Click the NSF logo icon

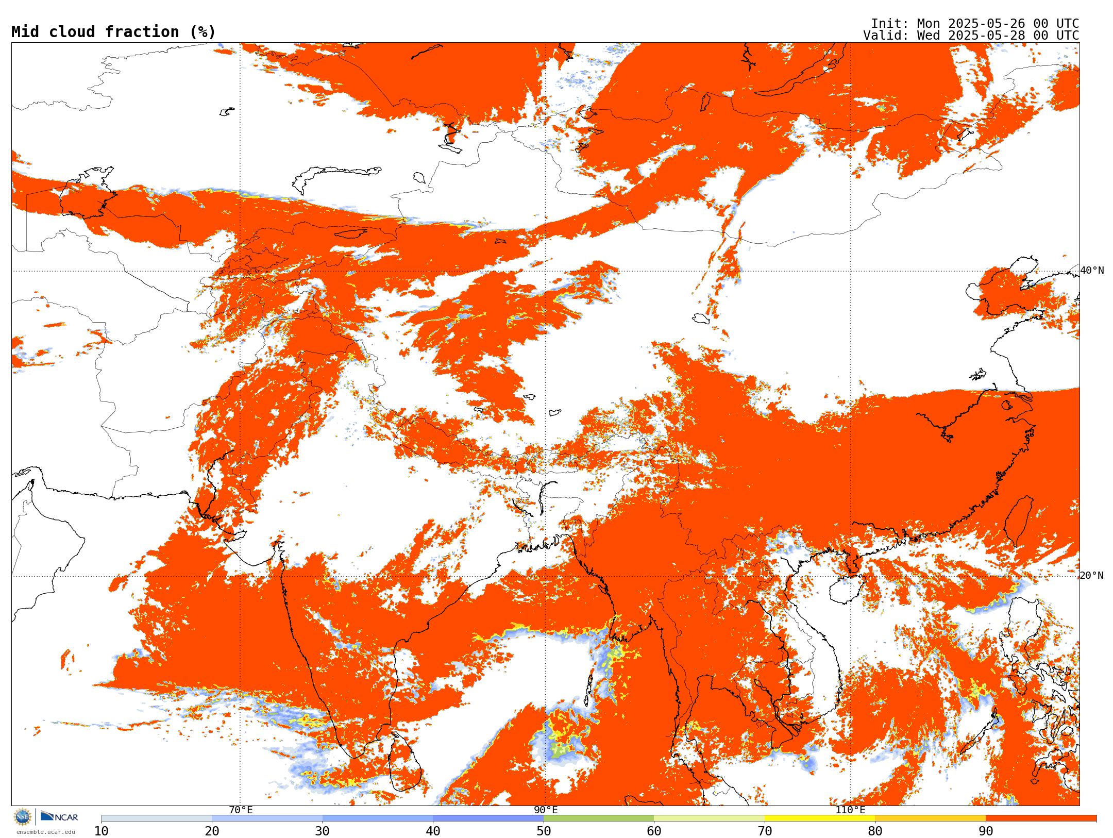click(x=23, y=817)
